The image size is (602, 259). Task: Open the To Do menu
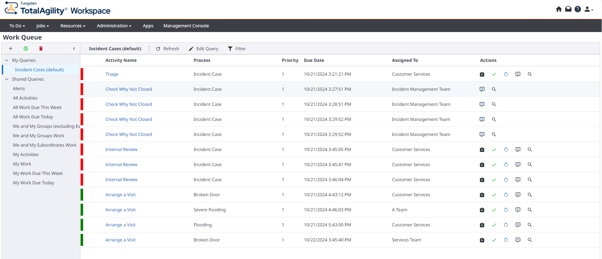click(17, 26)
